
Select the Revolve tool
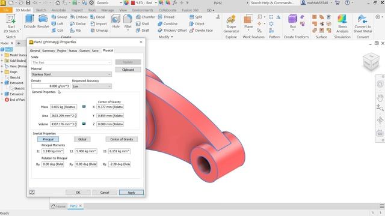(x=43, y=22)
